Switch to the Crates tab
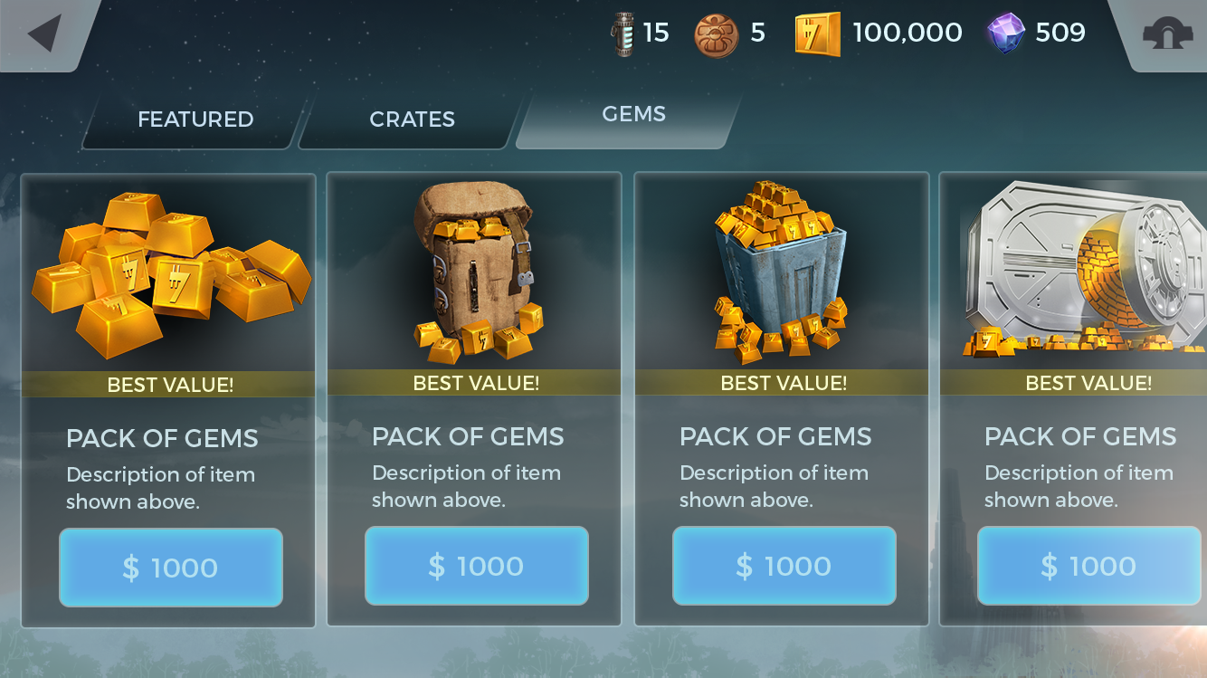This screenshot has width=1207, height=678. click(412, 119)
